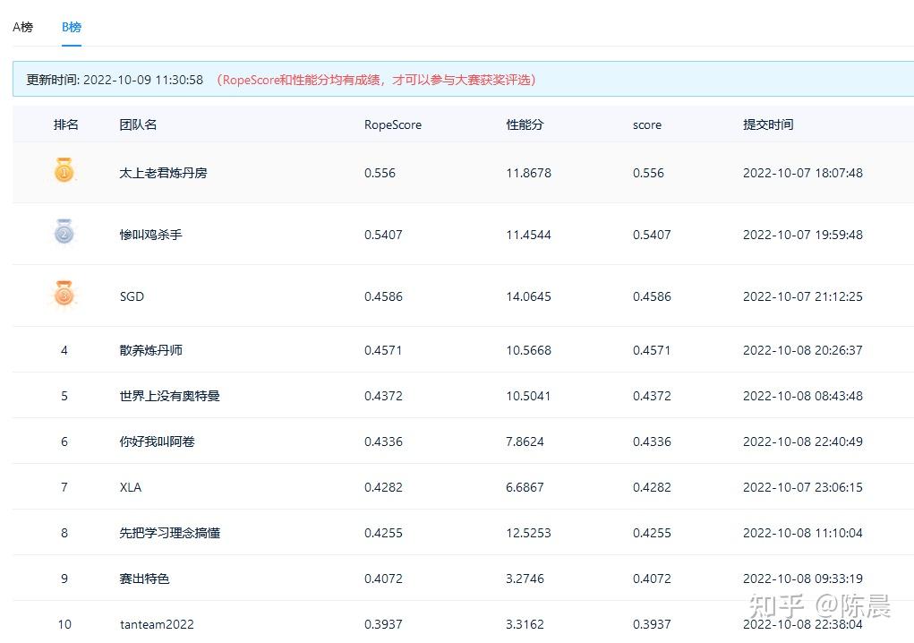Select team name XLA

[x=131, y=487]
